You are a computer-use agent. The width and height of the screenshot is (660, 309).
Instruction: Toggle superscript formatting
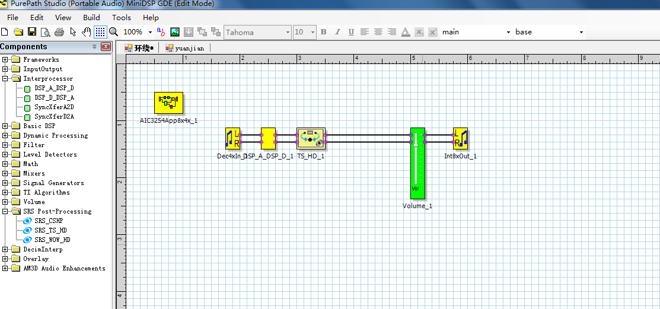tap(433, 32)
